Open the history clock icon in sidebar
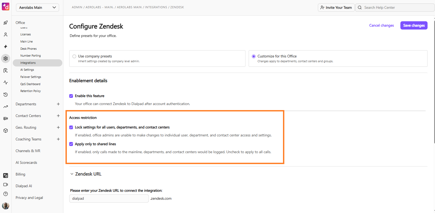 tap(6, 94)
